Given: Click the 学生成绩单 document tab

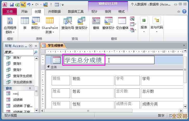Looking at the screenshot, I should (x=53, y=46).
